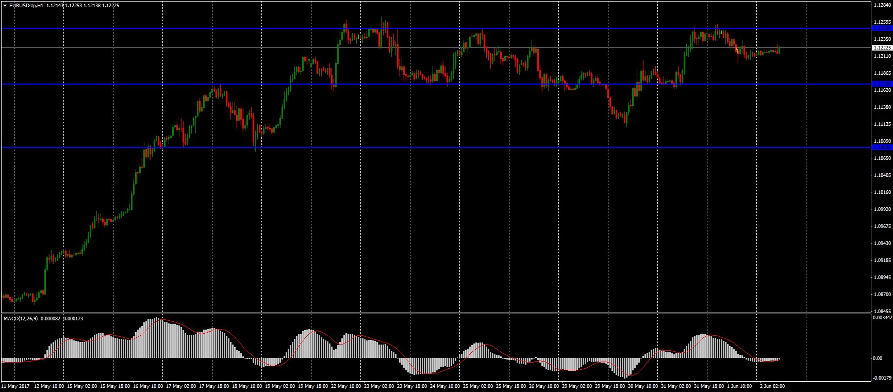Click the 0.00 MACD scale value
The width and height of the screenshot is (893, 392).
878,358
